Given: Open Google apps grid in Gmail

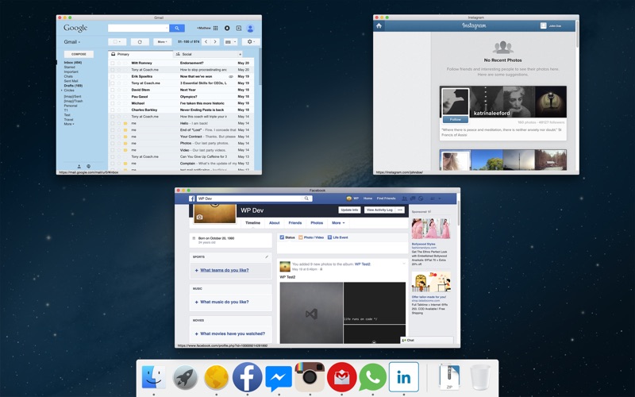Looking at the screenshot, I should (215, 28).
